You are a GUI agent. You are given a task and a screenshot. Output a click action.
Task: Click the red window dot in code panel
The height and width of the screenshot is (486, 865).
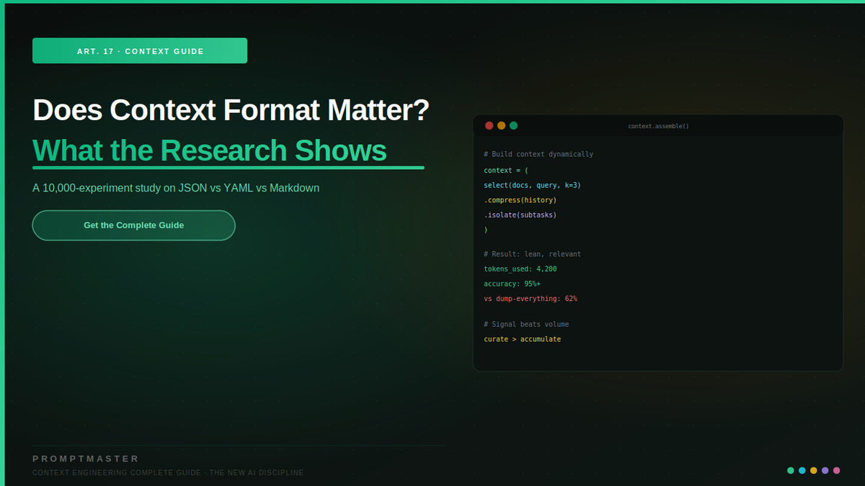point(489,125)
